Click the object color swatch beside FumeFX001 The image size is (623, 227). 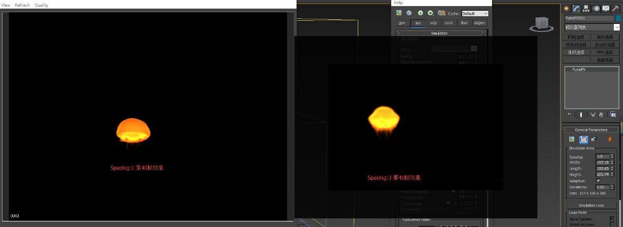pos(617,18)
